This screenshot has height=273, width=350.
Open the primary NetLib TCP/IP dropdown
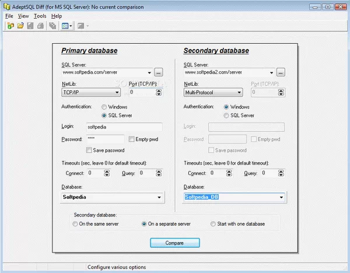pos(91,92)
